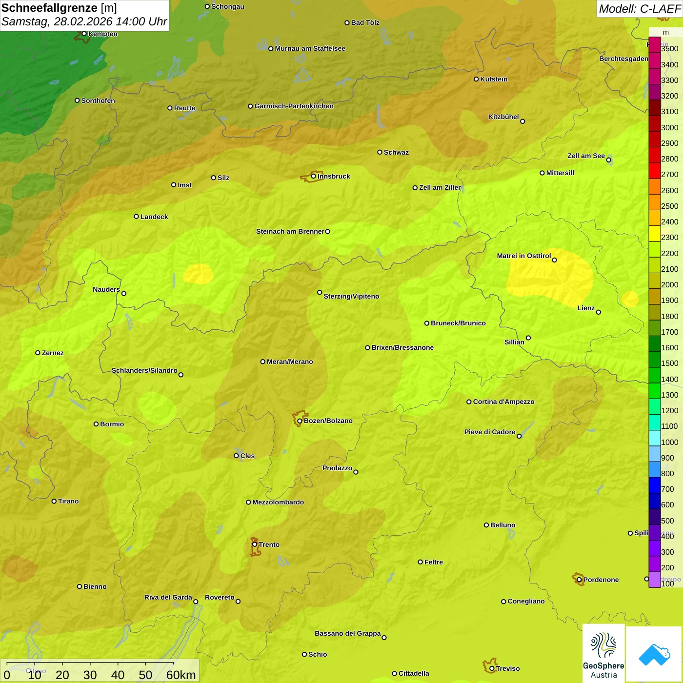Click the Pieve di Cadore label
683x683 pixels.
(x=490, y=432)
